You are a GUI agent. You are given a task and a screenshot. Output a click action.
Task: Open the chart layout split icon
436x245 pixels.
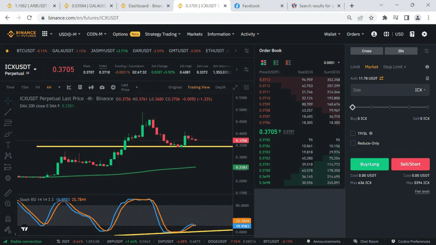click(246, 87)
